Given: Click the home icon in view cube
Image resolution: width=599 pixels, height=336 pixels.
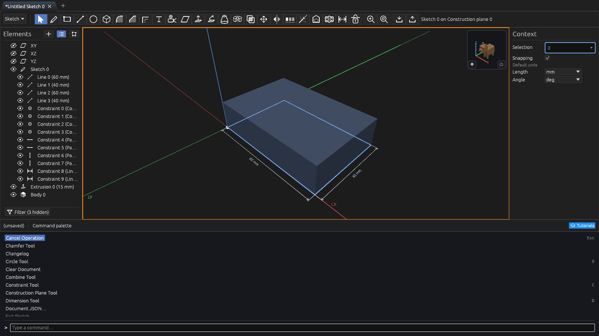Looking at the screenshot, I should pyautogui.click(x=501, y=65).
